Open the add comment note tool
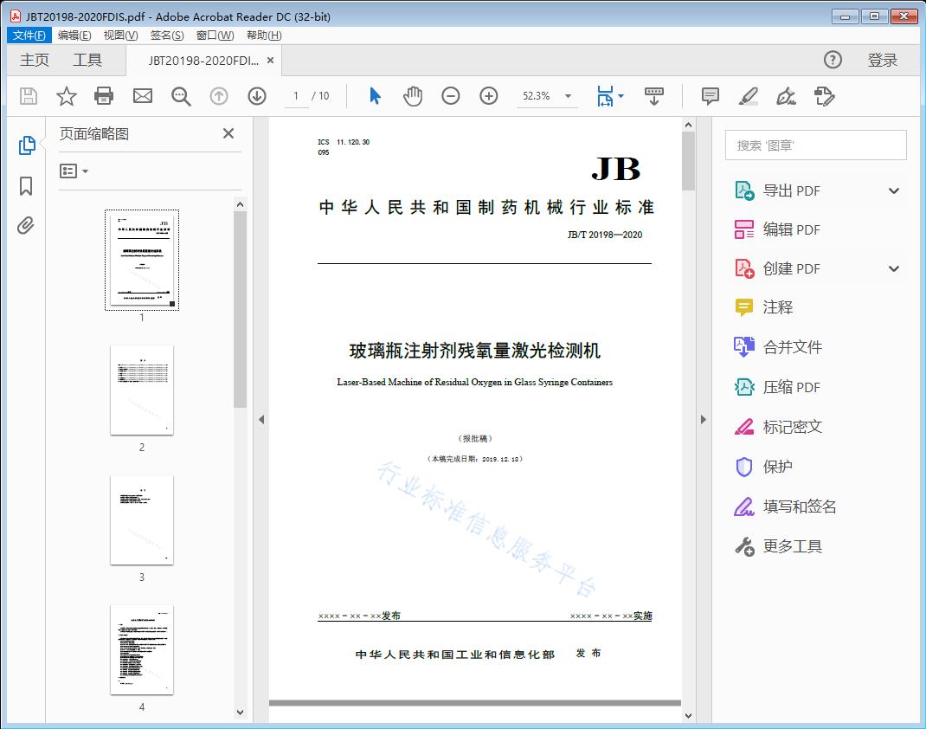Viewport: 926px width, 729px height. pyautogui.click(x=711, y=96)
